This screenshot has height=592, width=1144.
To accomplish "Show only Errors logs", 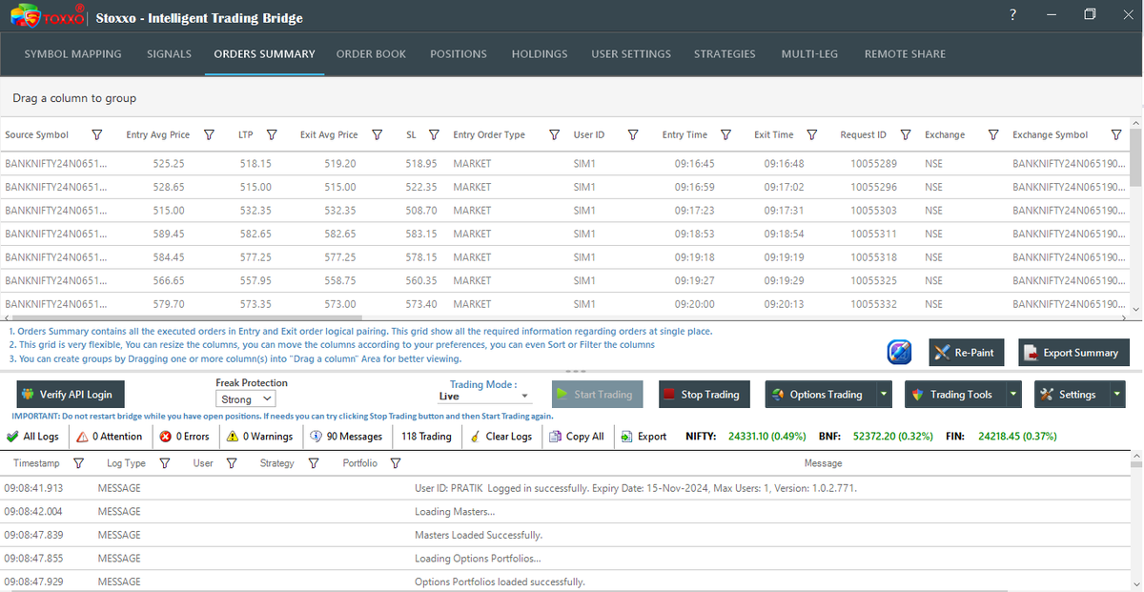I will [185, 437].
